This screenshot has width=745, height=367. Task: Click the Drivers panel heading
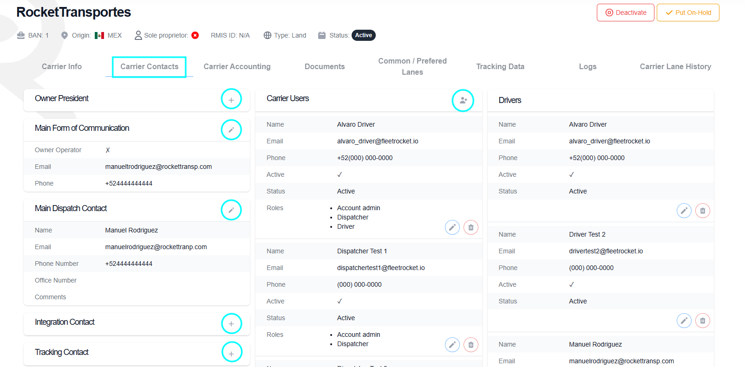click(x=510, y=100)
